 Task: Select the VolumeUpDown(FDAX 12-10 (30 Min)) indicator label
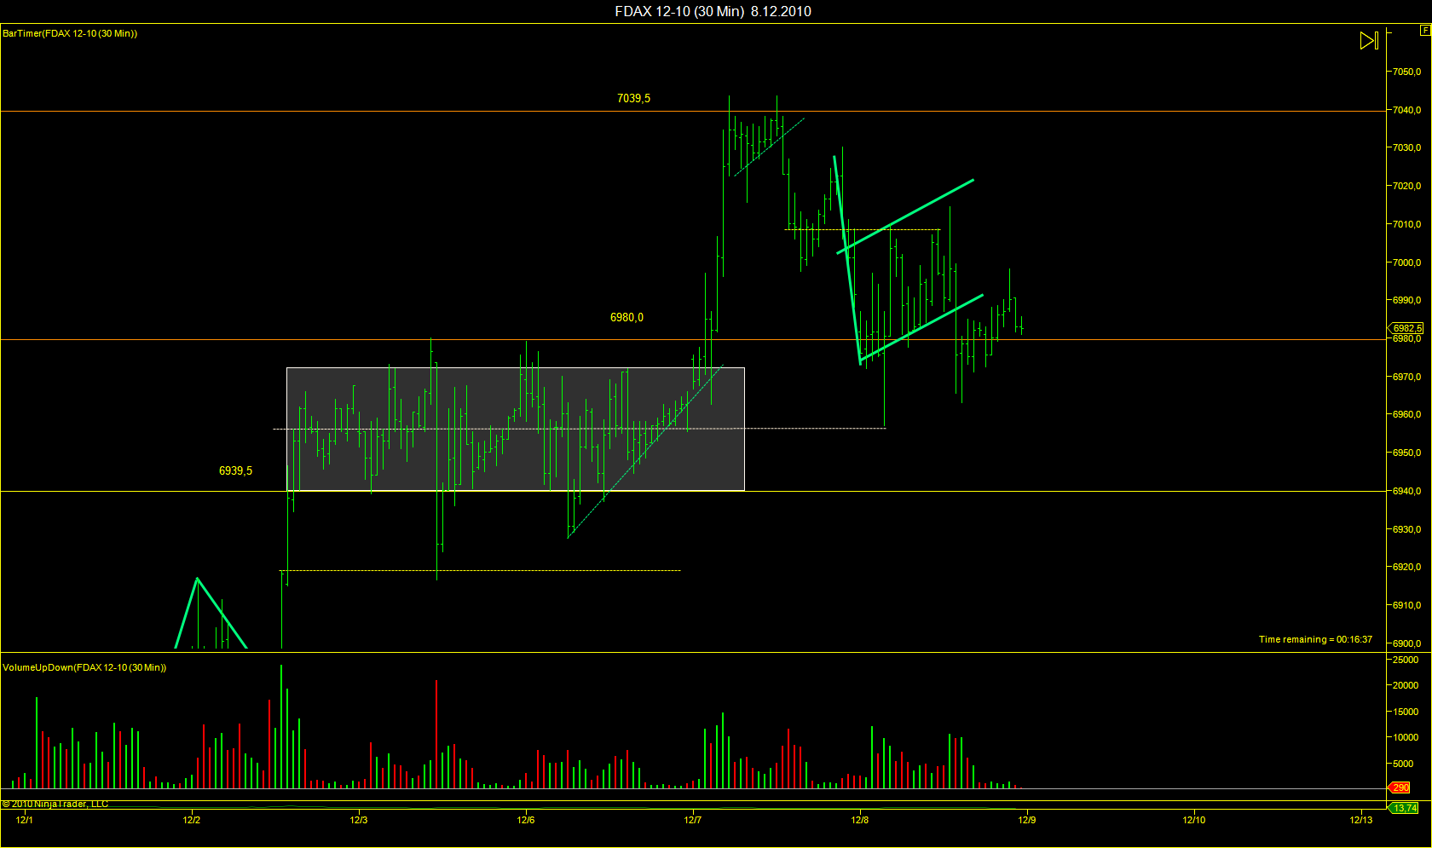[x=84, y=667]
